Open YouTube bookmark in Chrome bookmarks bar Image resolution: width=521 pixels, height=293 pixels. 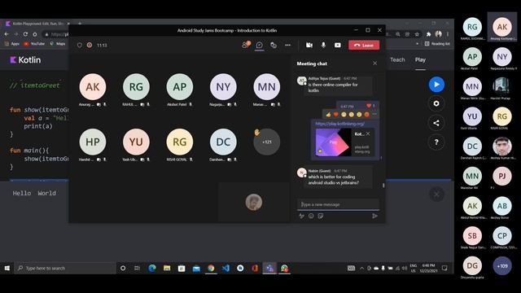34,43
